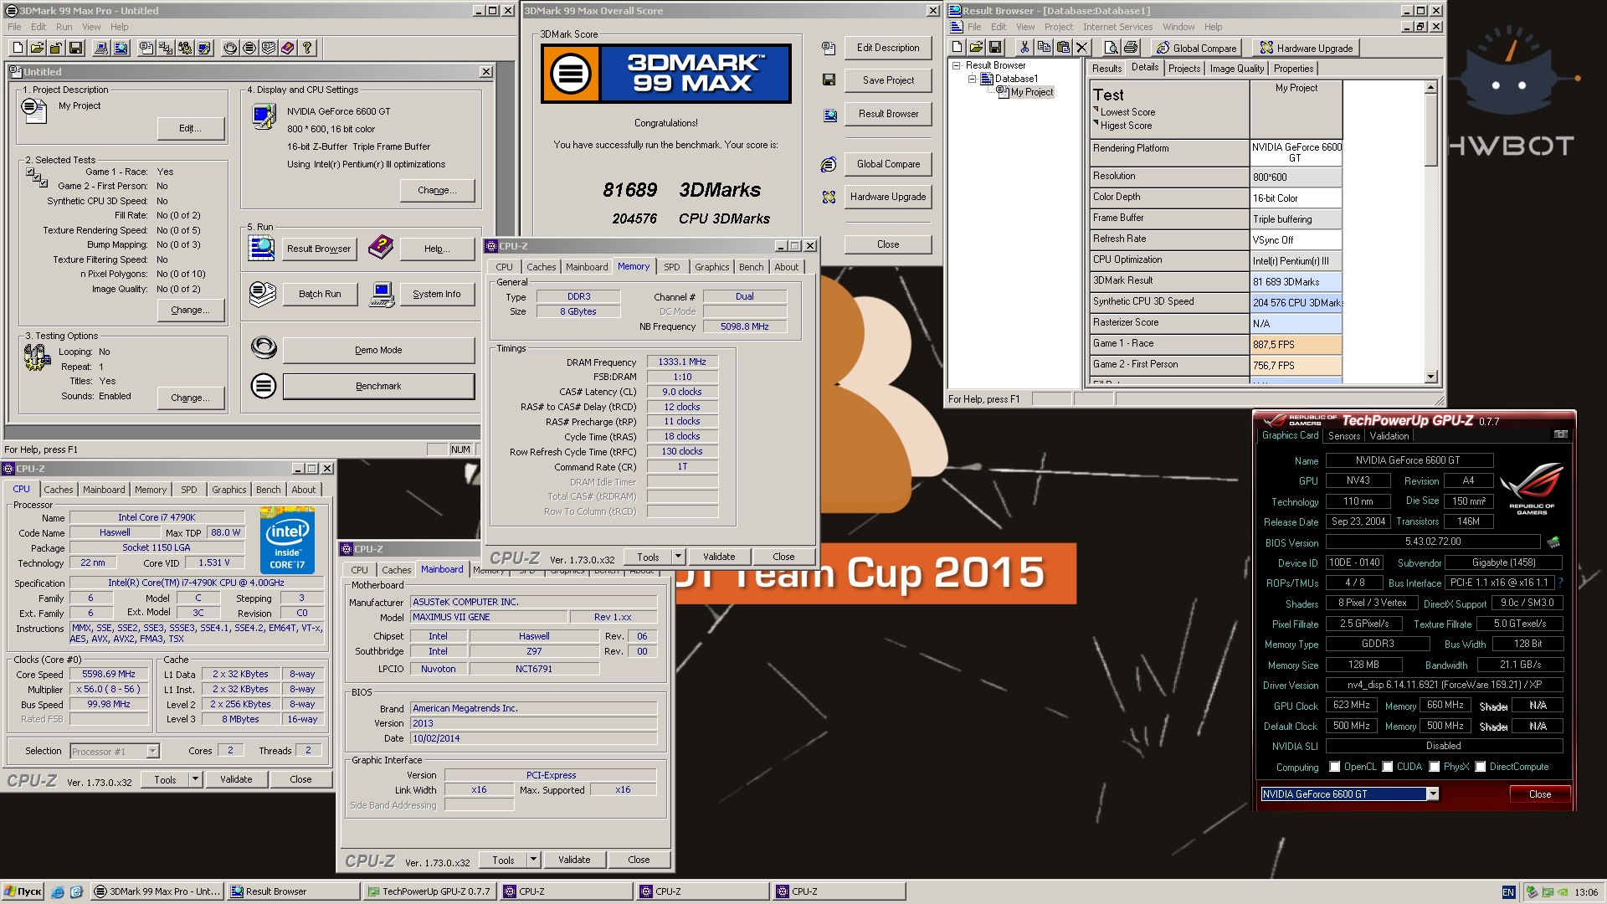Open Sensors tab in GPU-Z

(1344, 436)
